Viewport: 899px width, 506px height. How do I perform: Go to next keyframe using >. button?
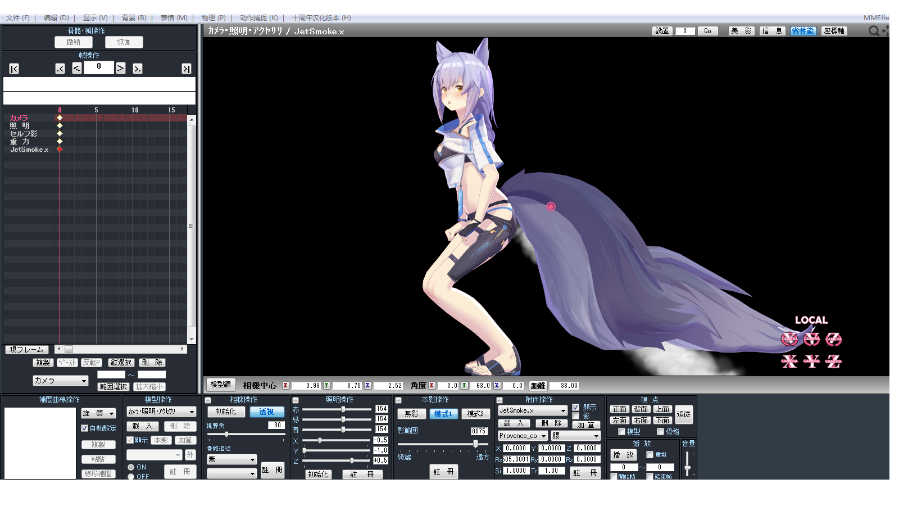[x=137, y=69]
